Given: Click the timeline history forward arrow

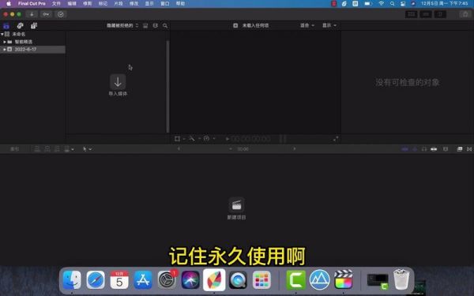Looking at the screenshot, I should [x=295, y=149].
